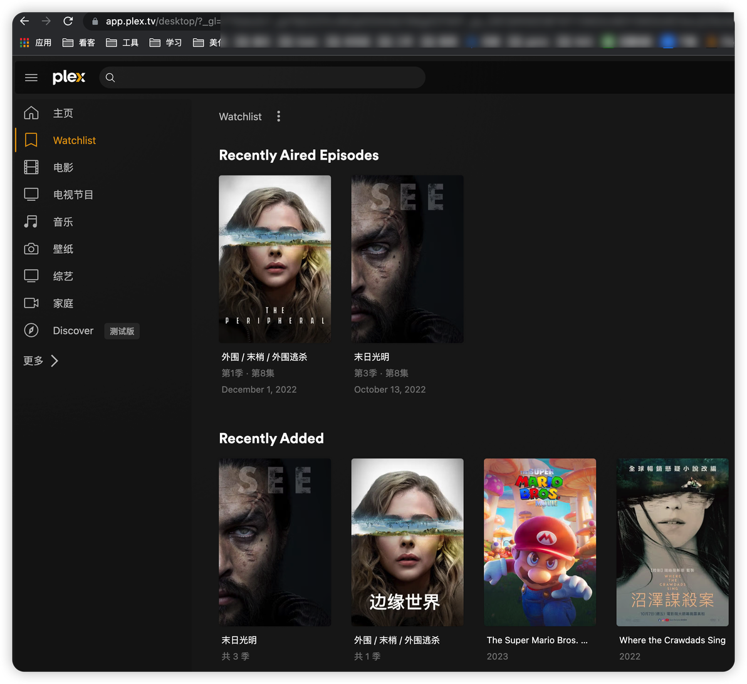Reload the page in browser
The height and width of the screenshot is (684, 747).
point(68,21)
